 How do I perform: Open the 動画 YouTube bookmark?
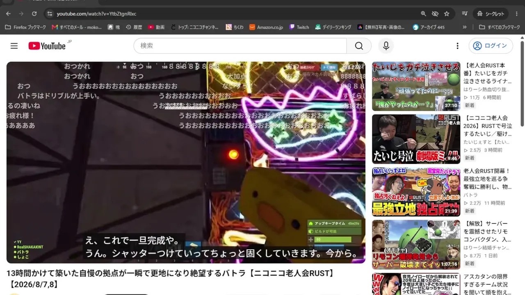156,27
